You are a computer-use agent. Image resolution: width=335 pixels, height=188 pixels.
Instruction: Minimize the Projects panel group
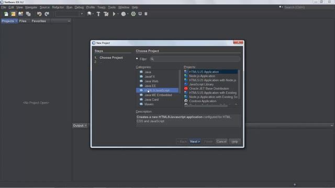pyautogui.click(x=69, y=21)
